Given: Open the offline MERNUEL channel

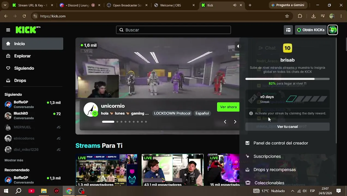Looking at the screenshot, I should pyautogui.click(x=32, y=127).
